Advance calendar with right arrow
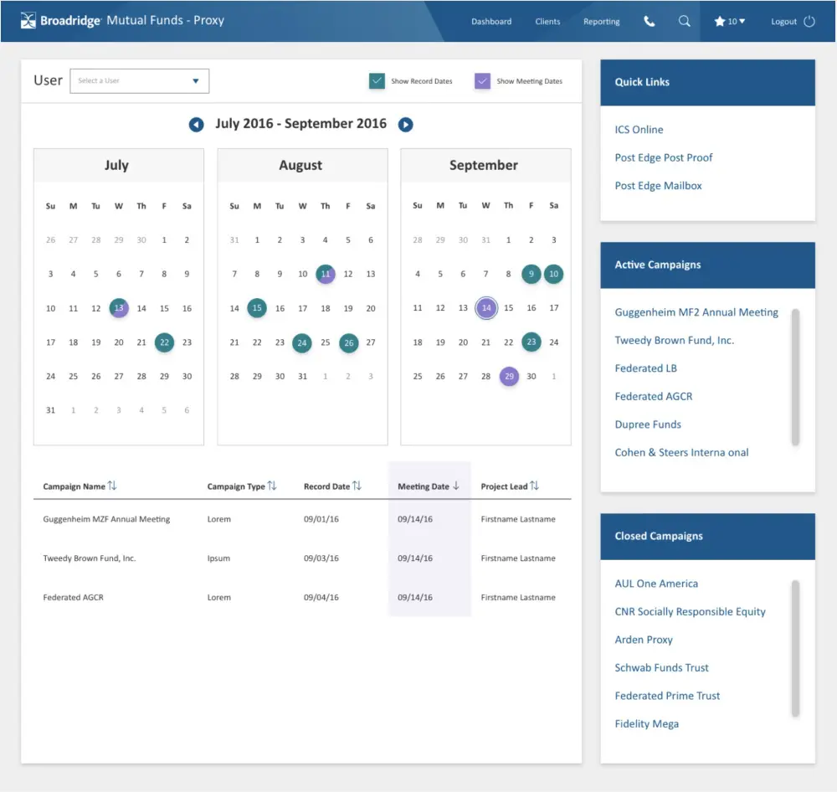837x792 pixels. click(405, 125)
